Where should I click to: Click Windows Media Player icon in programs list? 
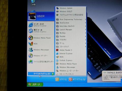click(x=57, y=64)
